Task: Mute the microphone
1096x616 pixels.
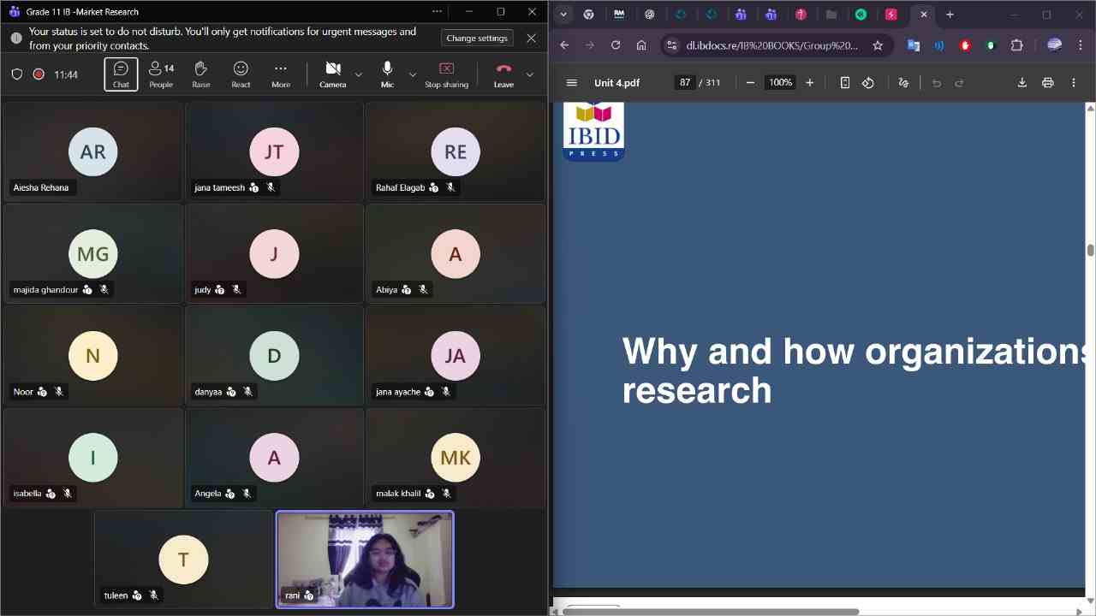Action: click(x=387, y=74)
